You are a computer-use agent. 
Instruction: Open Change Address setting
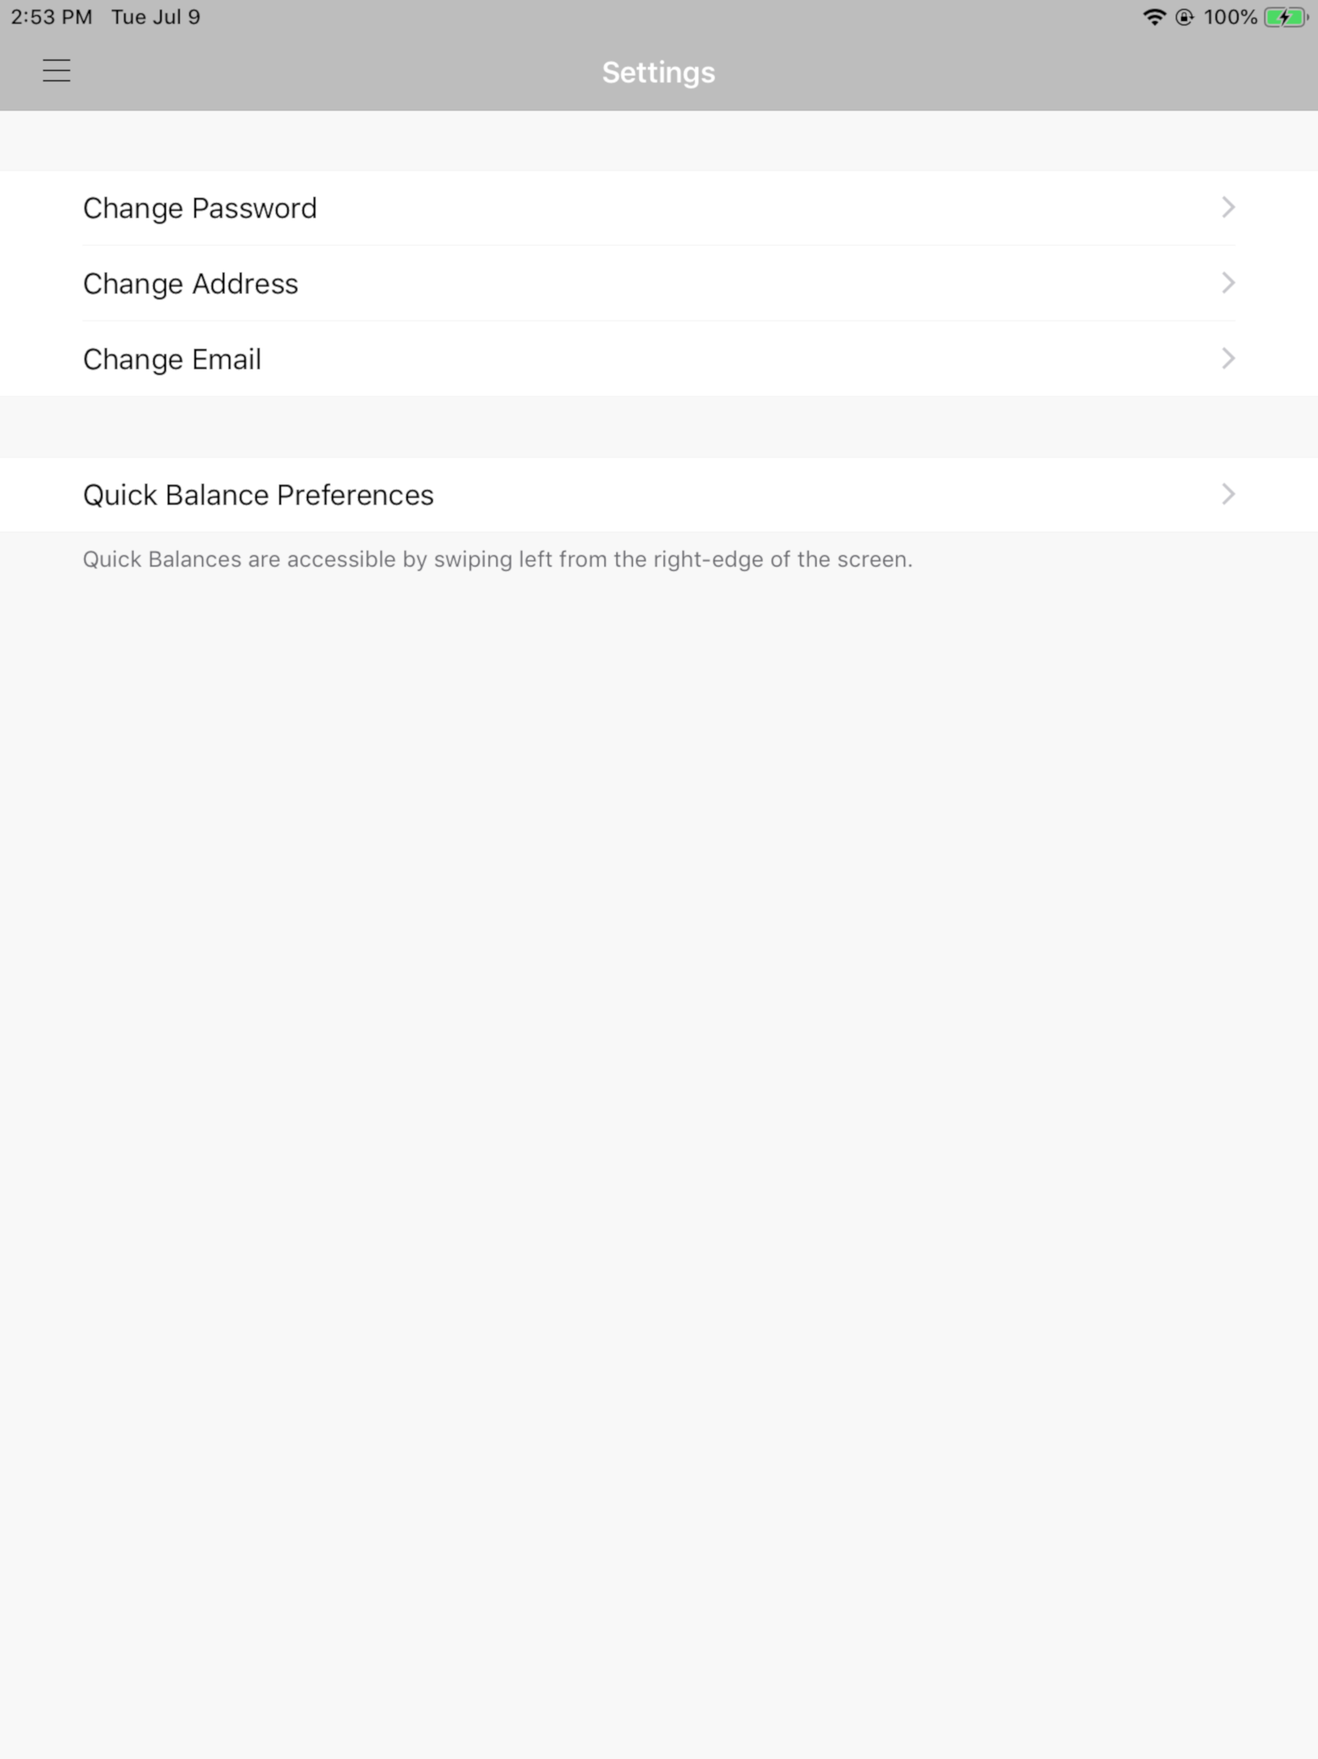point(659,284)
